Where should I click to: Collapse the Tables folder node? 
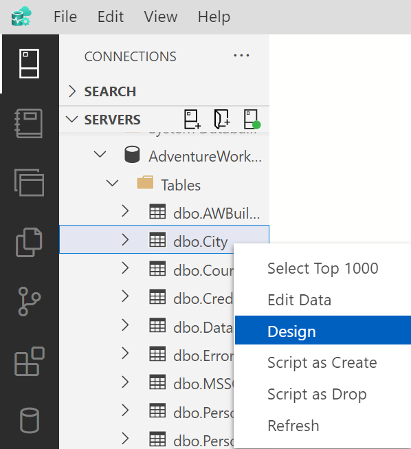(x=112, y=183)
